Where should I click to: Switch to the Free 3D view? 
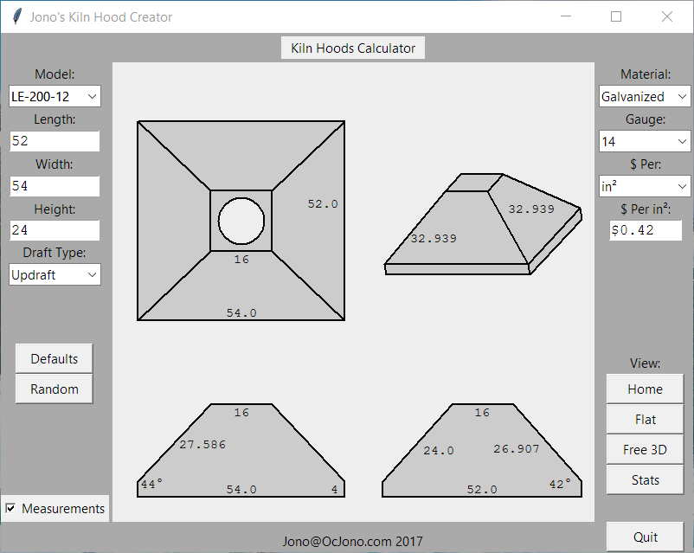(x=645, y=449)
